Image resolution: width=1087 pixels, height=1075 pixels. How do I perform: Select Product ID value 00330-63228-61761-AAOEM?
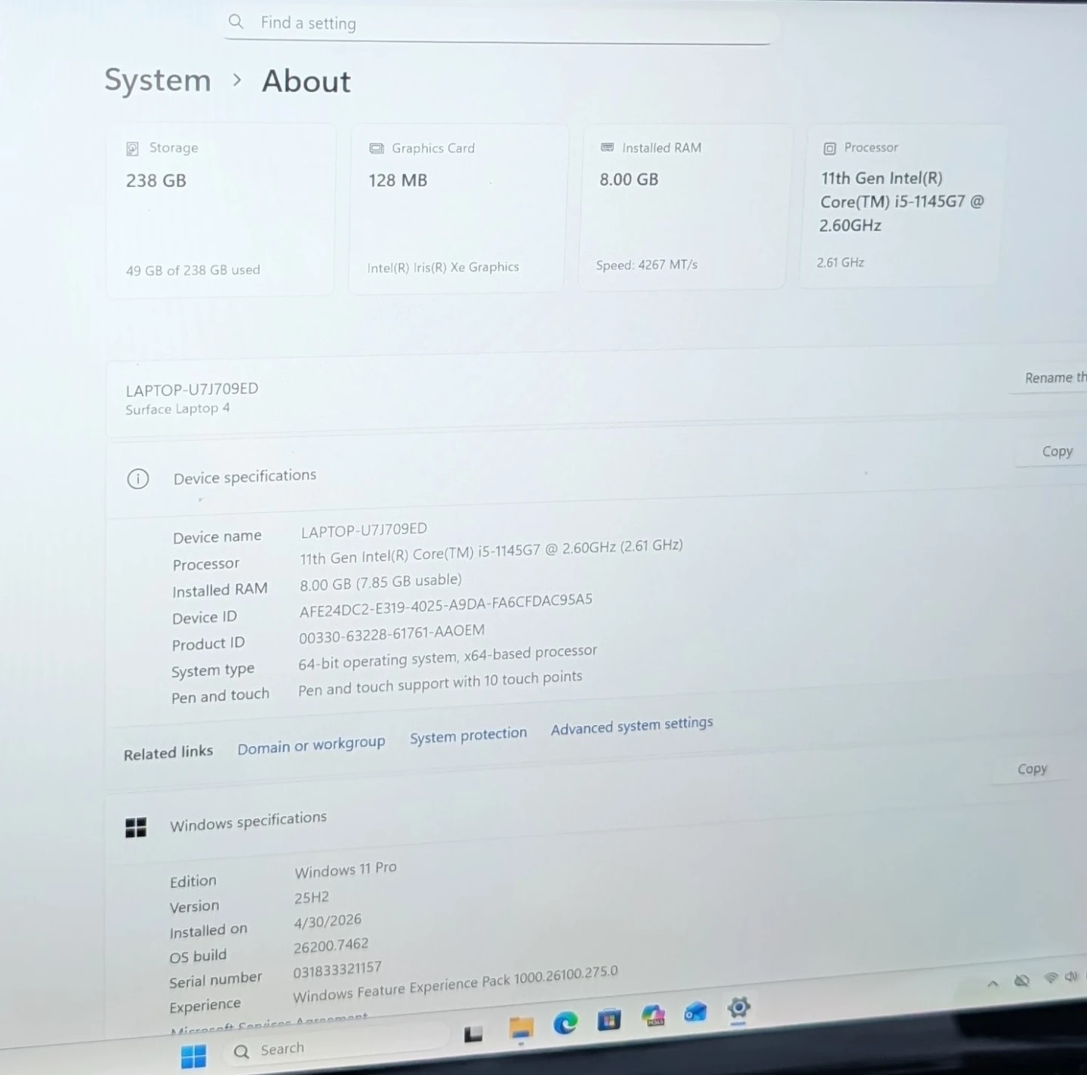[x=392, y=633]
